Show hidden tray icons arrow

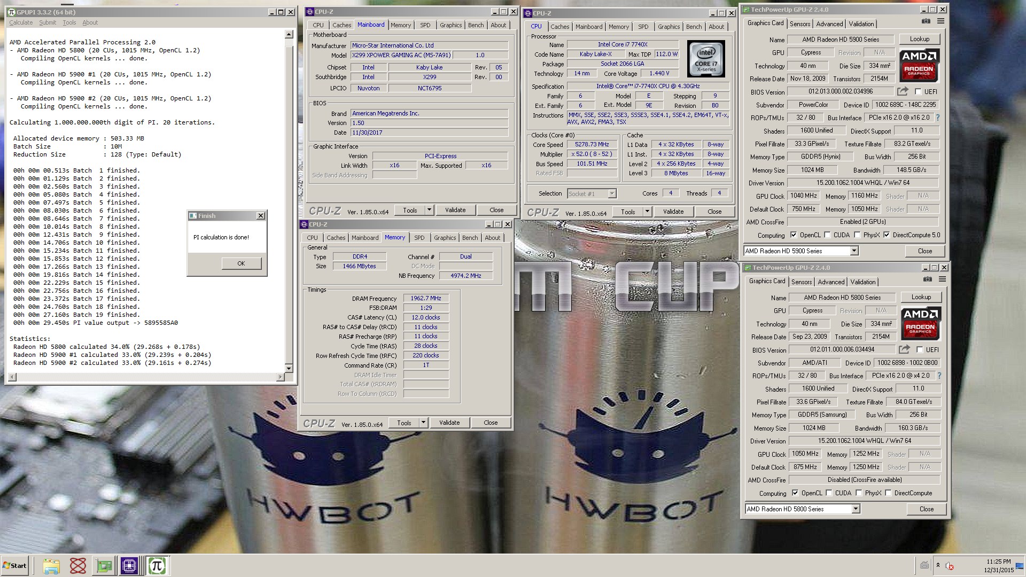(x=938, y=565)
